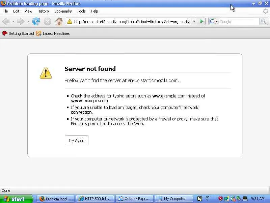Switch to Outlook Express taskbar item
270x203 pixels.
click(134, 199)
